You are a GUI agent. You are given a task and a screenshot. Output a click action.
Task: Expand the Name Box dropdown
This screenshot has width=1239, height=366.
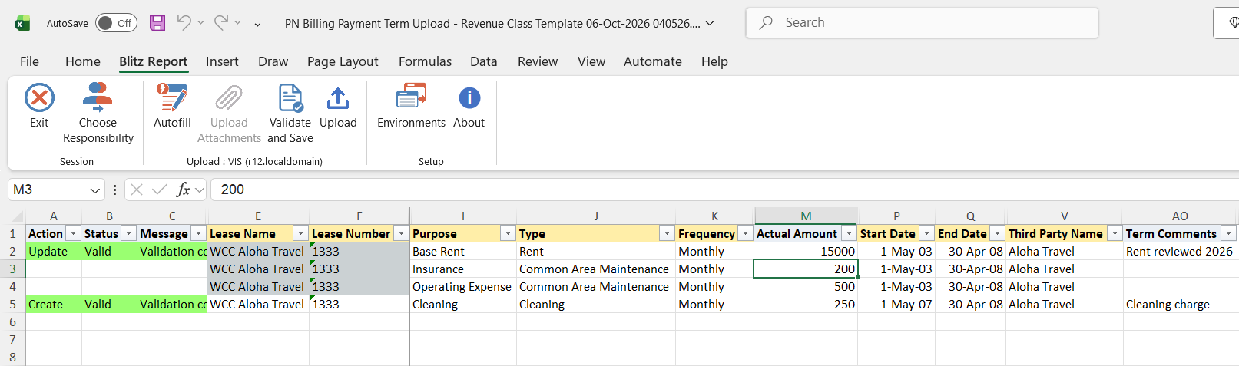pos(95,190)
